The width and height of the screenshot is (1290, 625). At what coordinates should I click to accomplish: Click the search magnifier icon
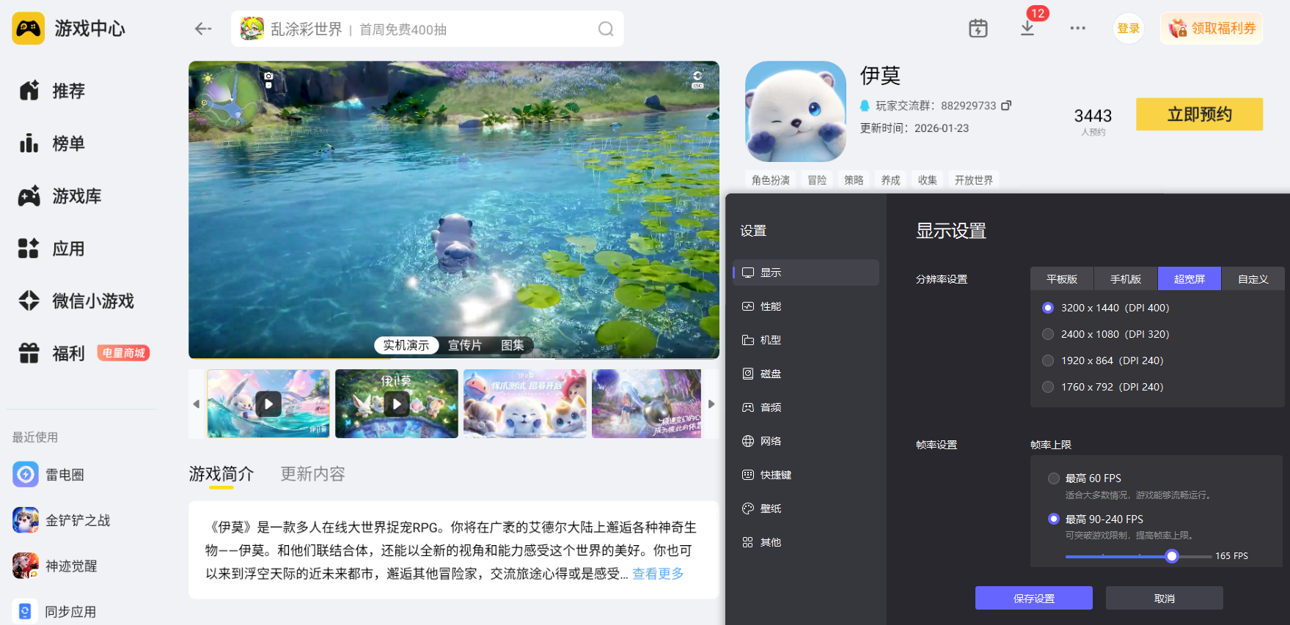coord(606,29)
